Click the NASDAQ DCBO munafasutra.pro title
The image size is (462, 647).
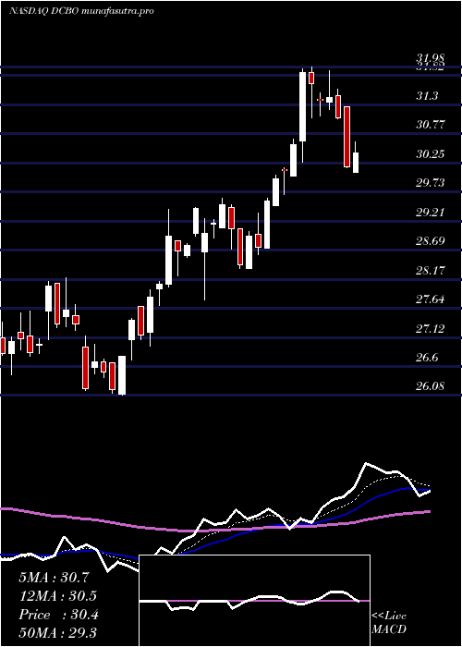coord(81,11)
